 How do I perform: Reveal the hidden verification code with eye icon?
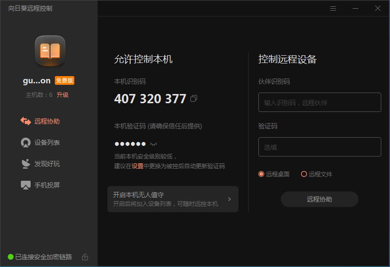153,144
